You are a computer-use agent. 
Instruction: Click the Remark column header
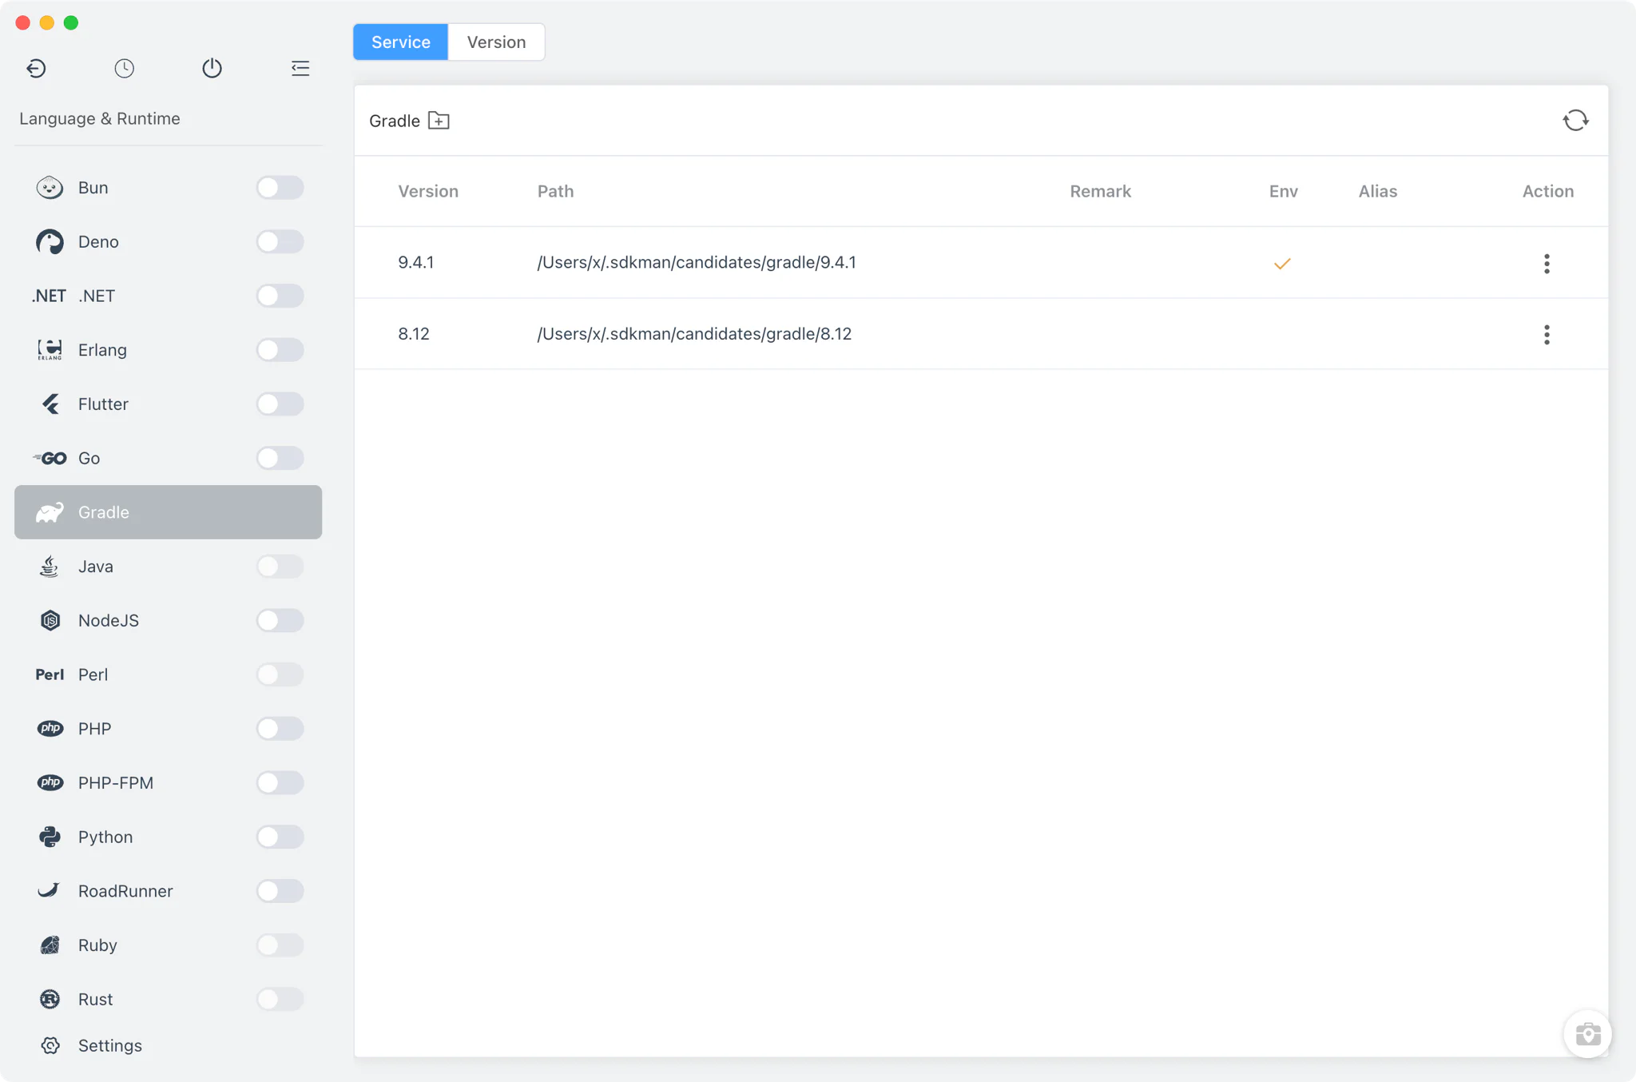coord(1100,192)
